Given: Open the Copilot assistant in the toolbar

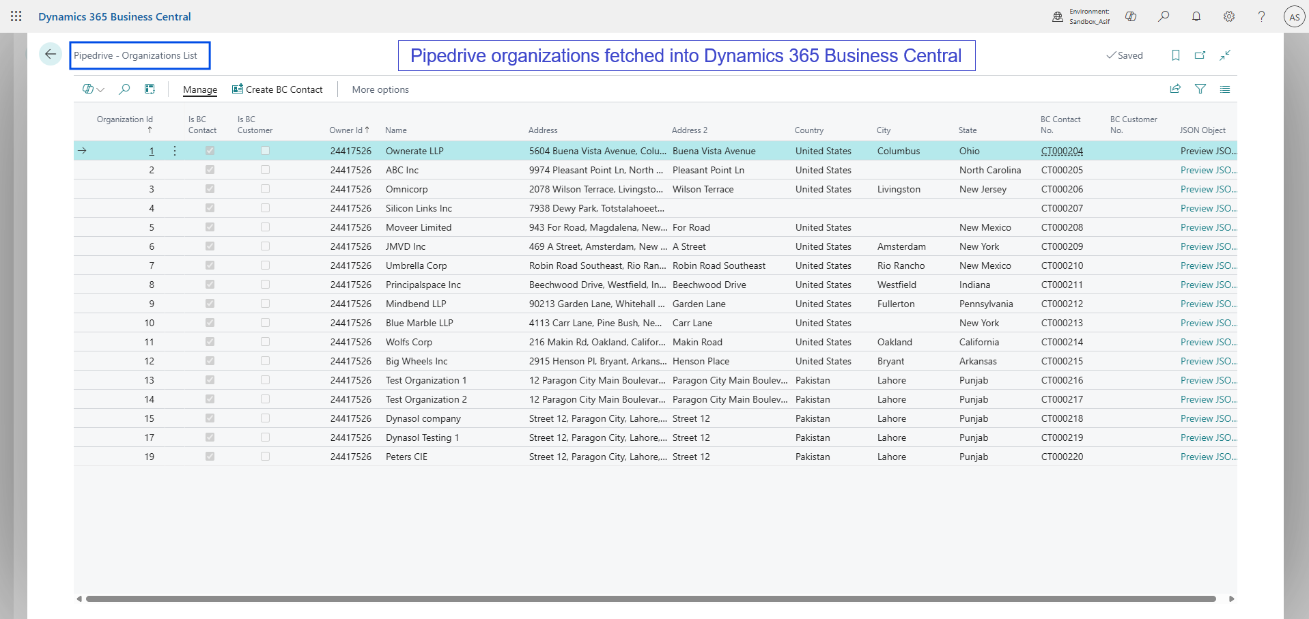Looking at the screenshot, I should (1131, 16).
